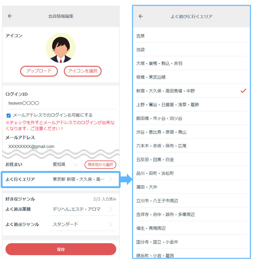Image resolution: width=254 pixels, height=264 pixels.
Task: Click the メールアドレス input field
Action: [x=60, y=147]
